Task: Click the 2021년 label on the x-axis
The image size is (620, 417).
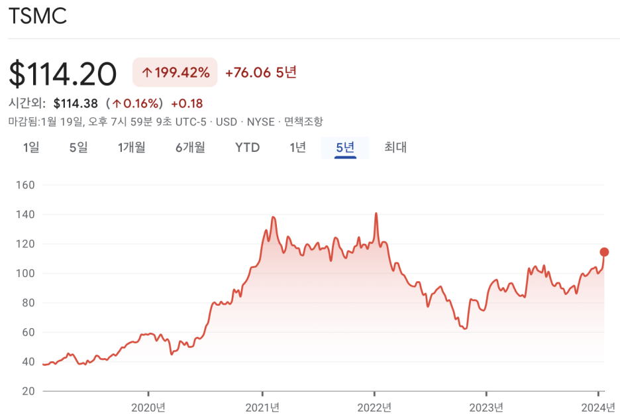Action: 263,405
